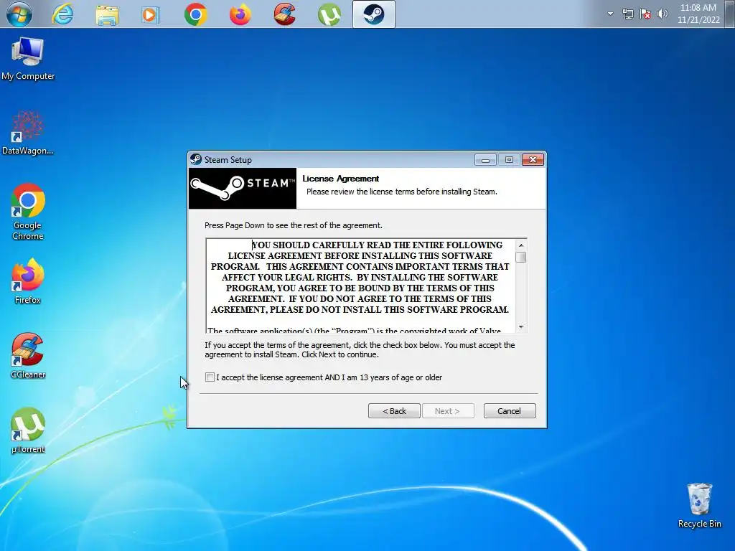Screen dimensions: 735x551
Task: Open the volume speaker icon
Action: click(x=662, y=14)
